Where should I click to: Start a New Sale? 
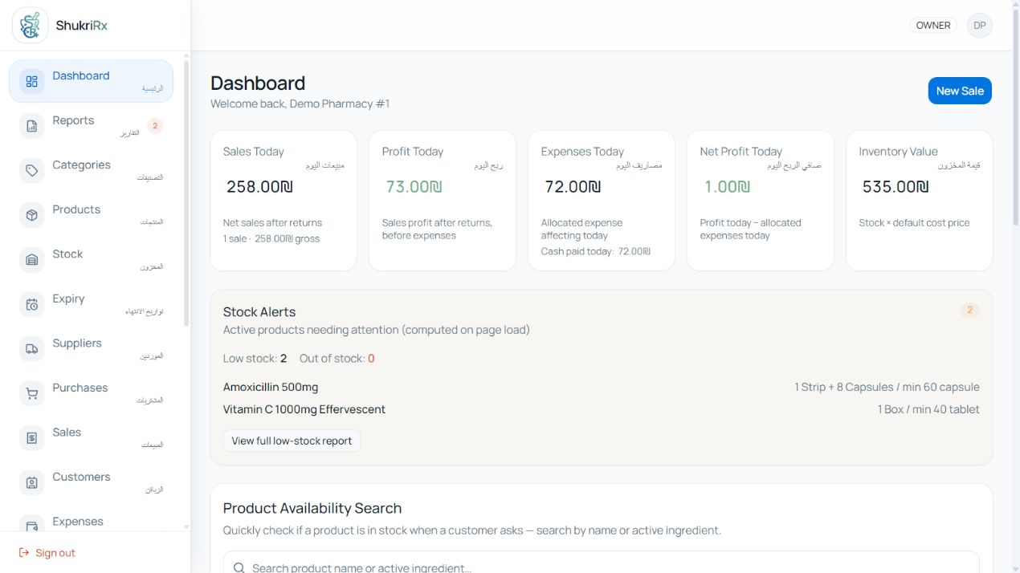pos(960,91)
